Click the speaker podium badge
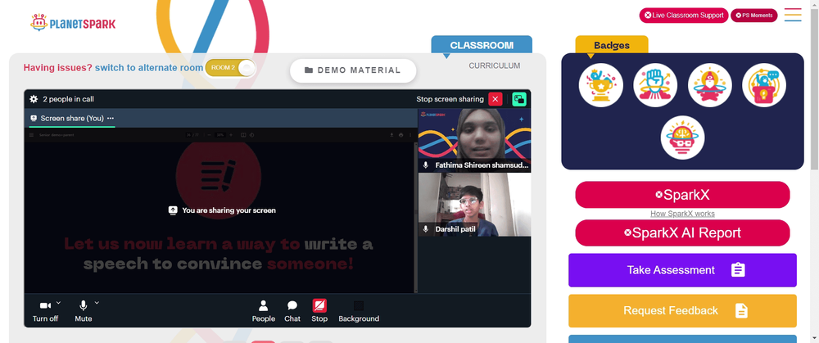This screenshot has height=343, width=819. coord(763,85)
